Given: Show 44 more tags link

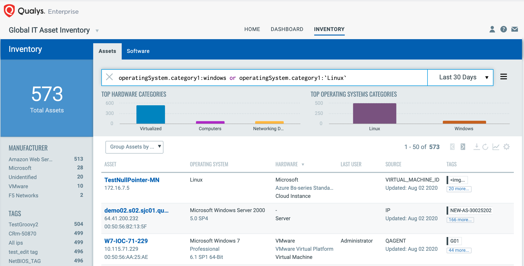Looking at the screenshot, I should [459, 250].
